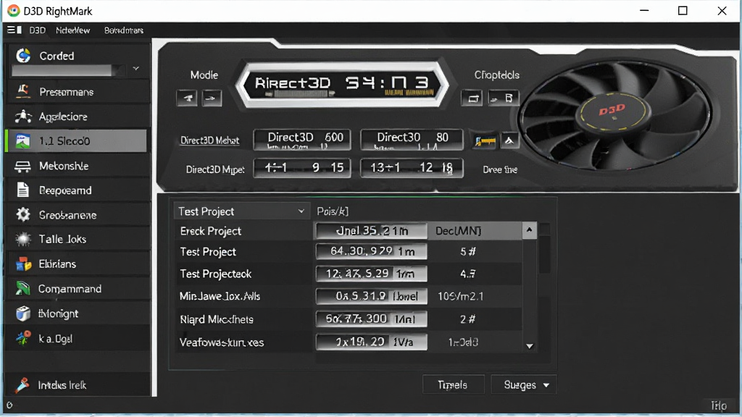Image resolution: width=742 pixels, height=417 pixels.
Task: Click the Corded logo icon
Action: (x=22, y=55)
